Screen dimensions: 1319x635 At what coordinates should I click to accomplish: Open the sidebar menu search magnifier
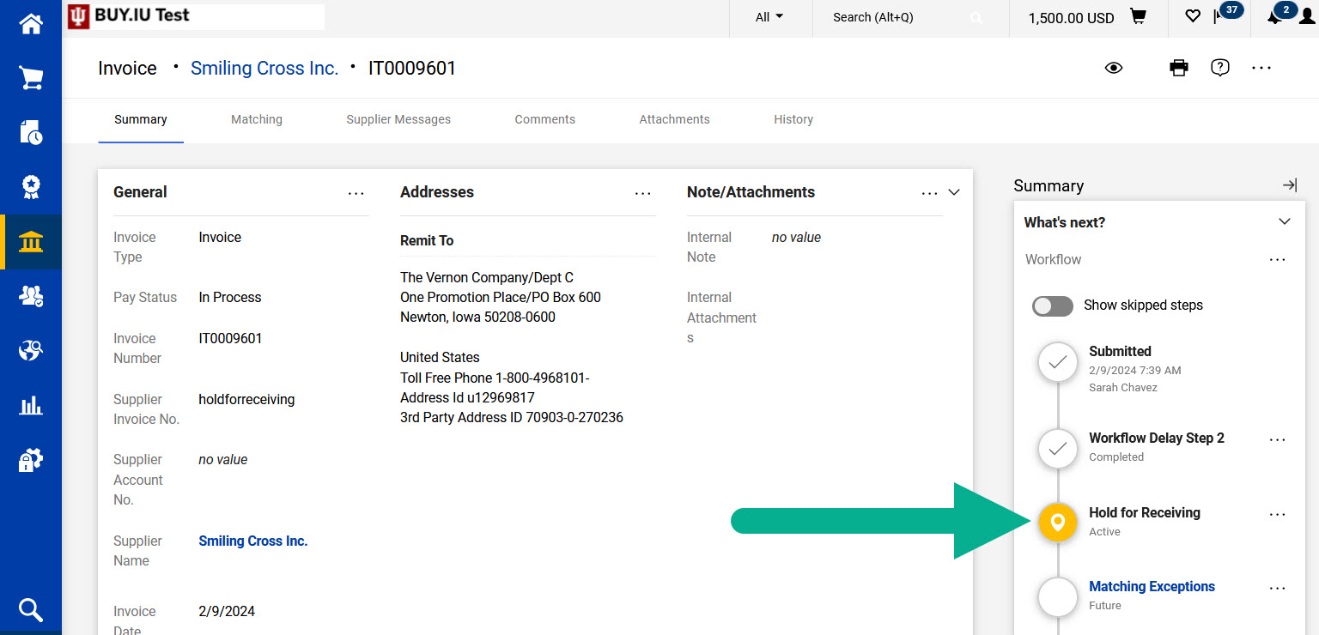coord(31,610)
